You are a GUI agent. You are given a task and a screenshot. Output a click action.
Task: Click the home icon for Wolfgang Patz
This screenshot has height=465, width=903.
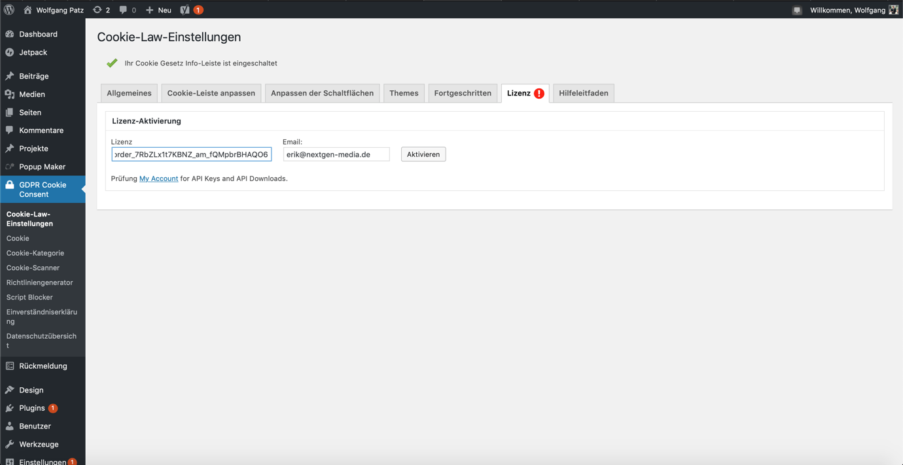click(x=27, y=10)
